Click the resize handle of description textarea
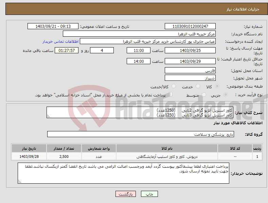The image size is (268, 203). click(49, 116)
